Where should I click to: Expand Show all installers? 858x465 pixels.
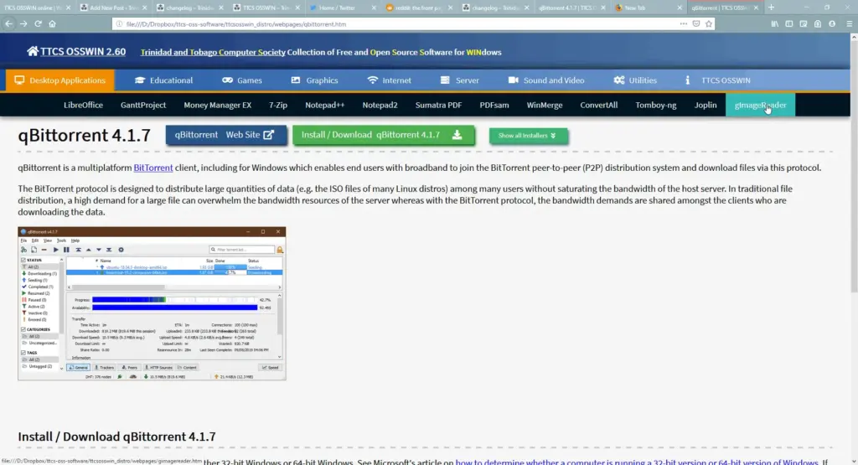tap(528, 135)
